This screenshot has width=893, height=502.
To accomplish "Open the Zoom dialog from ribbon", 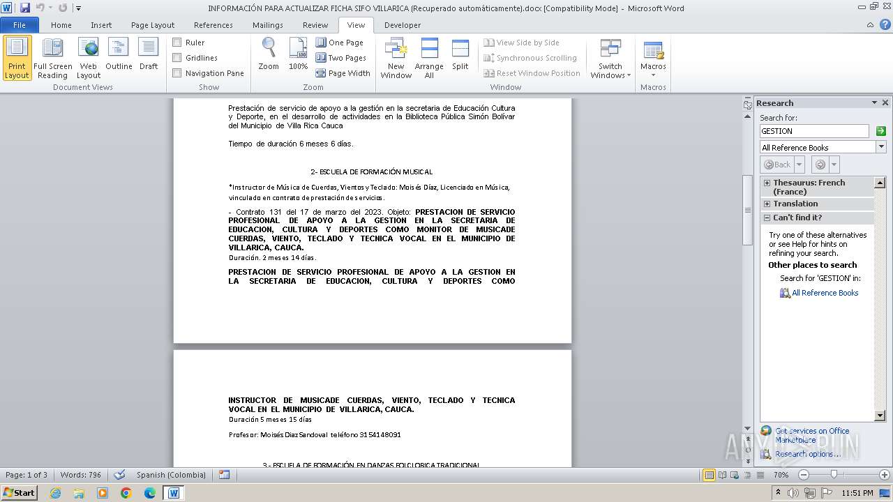I will pyautogui.click(x=269, y=54).
